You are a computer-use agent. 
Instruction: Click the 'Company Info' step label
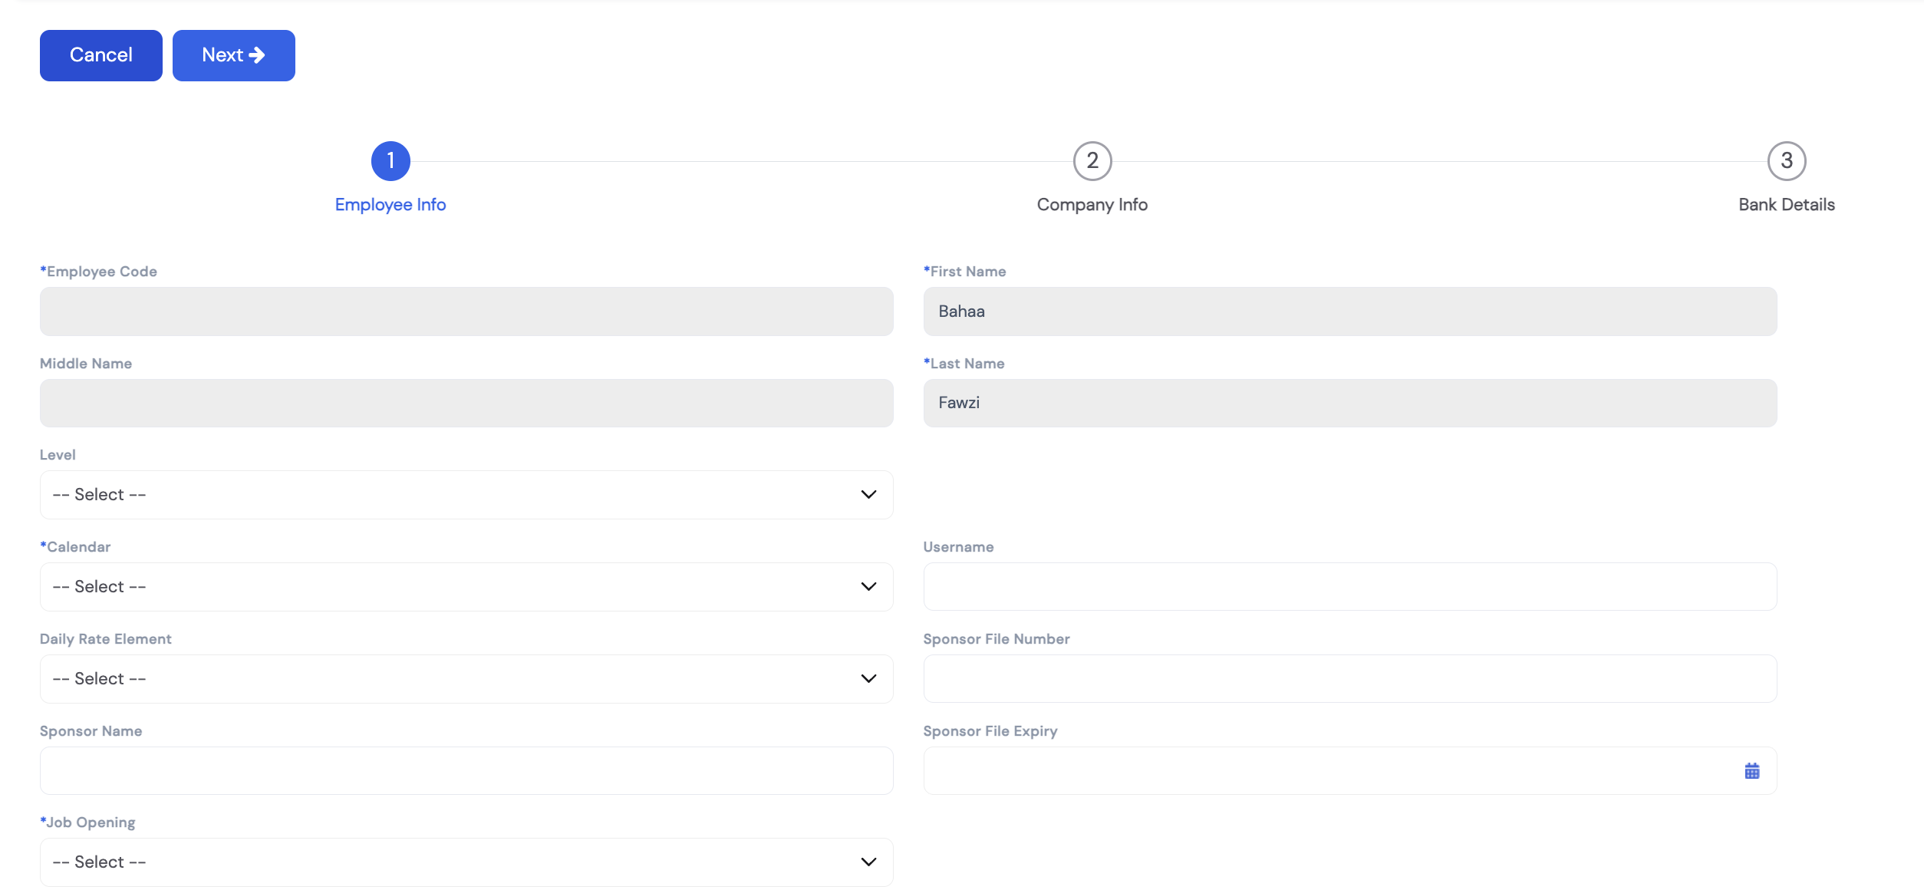1092,205
